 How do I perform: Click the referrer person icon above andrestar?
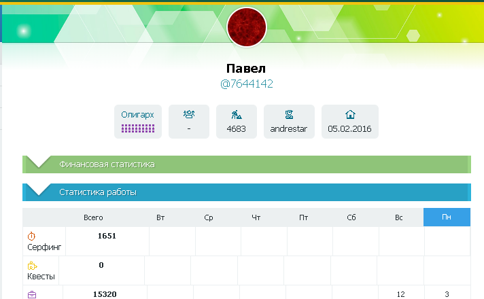(x=289, y=114)
